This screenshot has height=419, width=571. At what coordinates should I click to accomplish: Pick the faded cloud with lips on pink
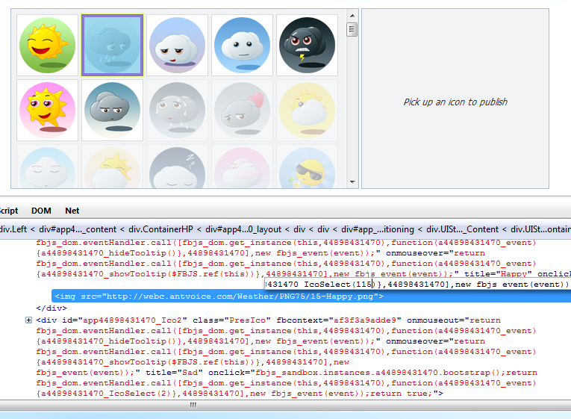coord(242,167)
